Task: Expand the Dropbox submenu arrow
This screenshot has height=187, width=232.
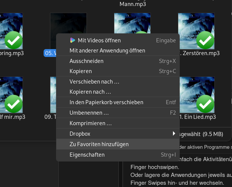Action: pos(174,134)
